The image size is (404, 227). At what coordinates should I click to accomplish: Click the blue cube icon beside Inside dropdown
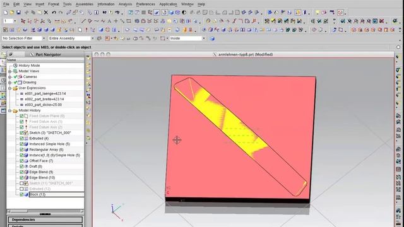pos(212,38)
